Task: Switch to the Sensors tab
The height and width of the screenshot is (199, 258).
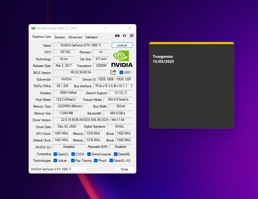Action: click(60, 37)
